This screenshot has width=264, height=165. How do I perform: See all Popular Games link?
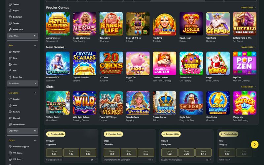(x=248, y=8)
